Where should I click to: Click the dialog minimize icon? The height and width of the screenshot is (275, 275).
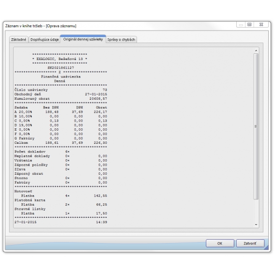tap(241, 25)
